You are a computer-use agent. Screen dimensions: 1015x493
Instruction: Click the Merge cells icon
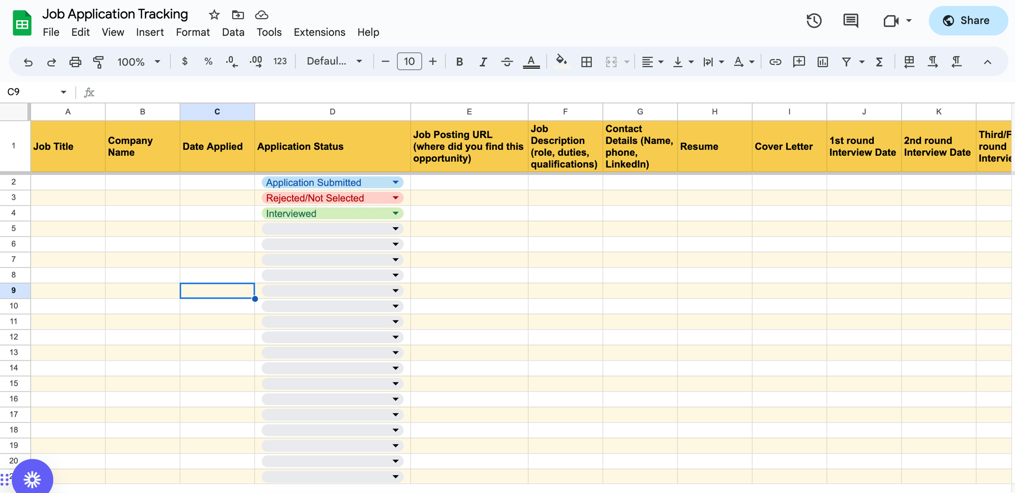611,62
